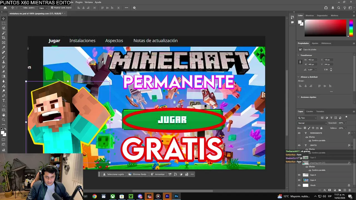Open Chrome from taskbar
Viewport: 356px width, 200px height.
click(95, 196)
